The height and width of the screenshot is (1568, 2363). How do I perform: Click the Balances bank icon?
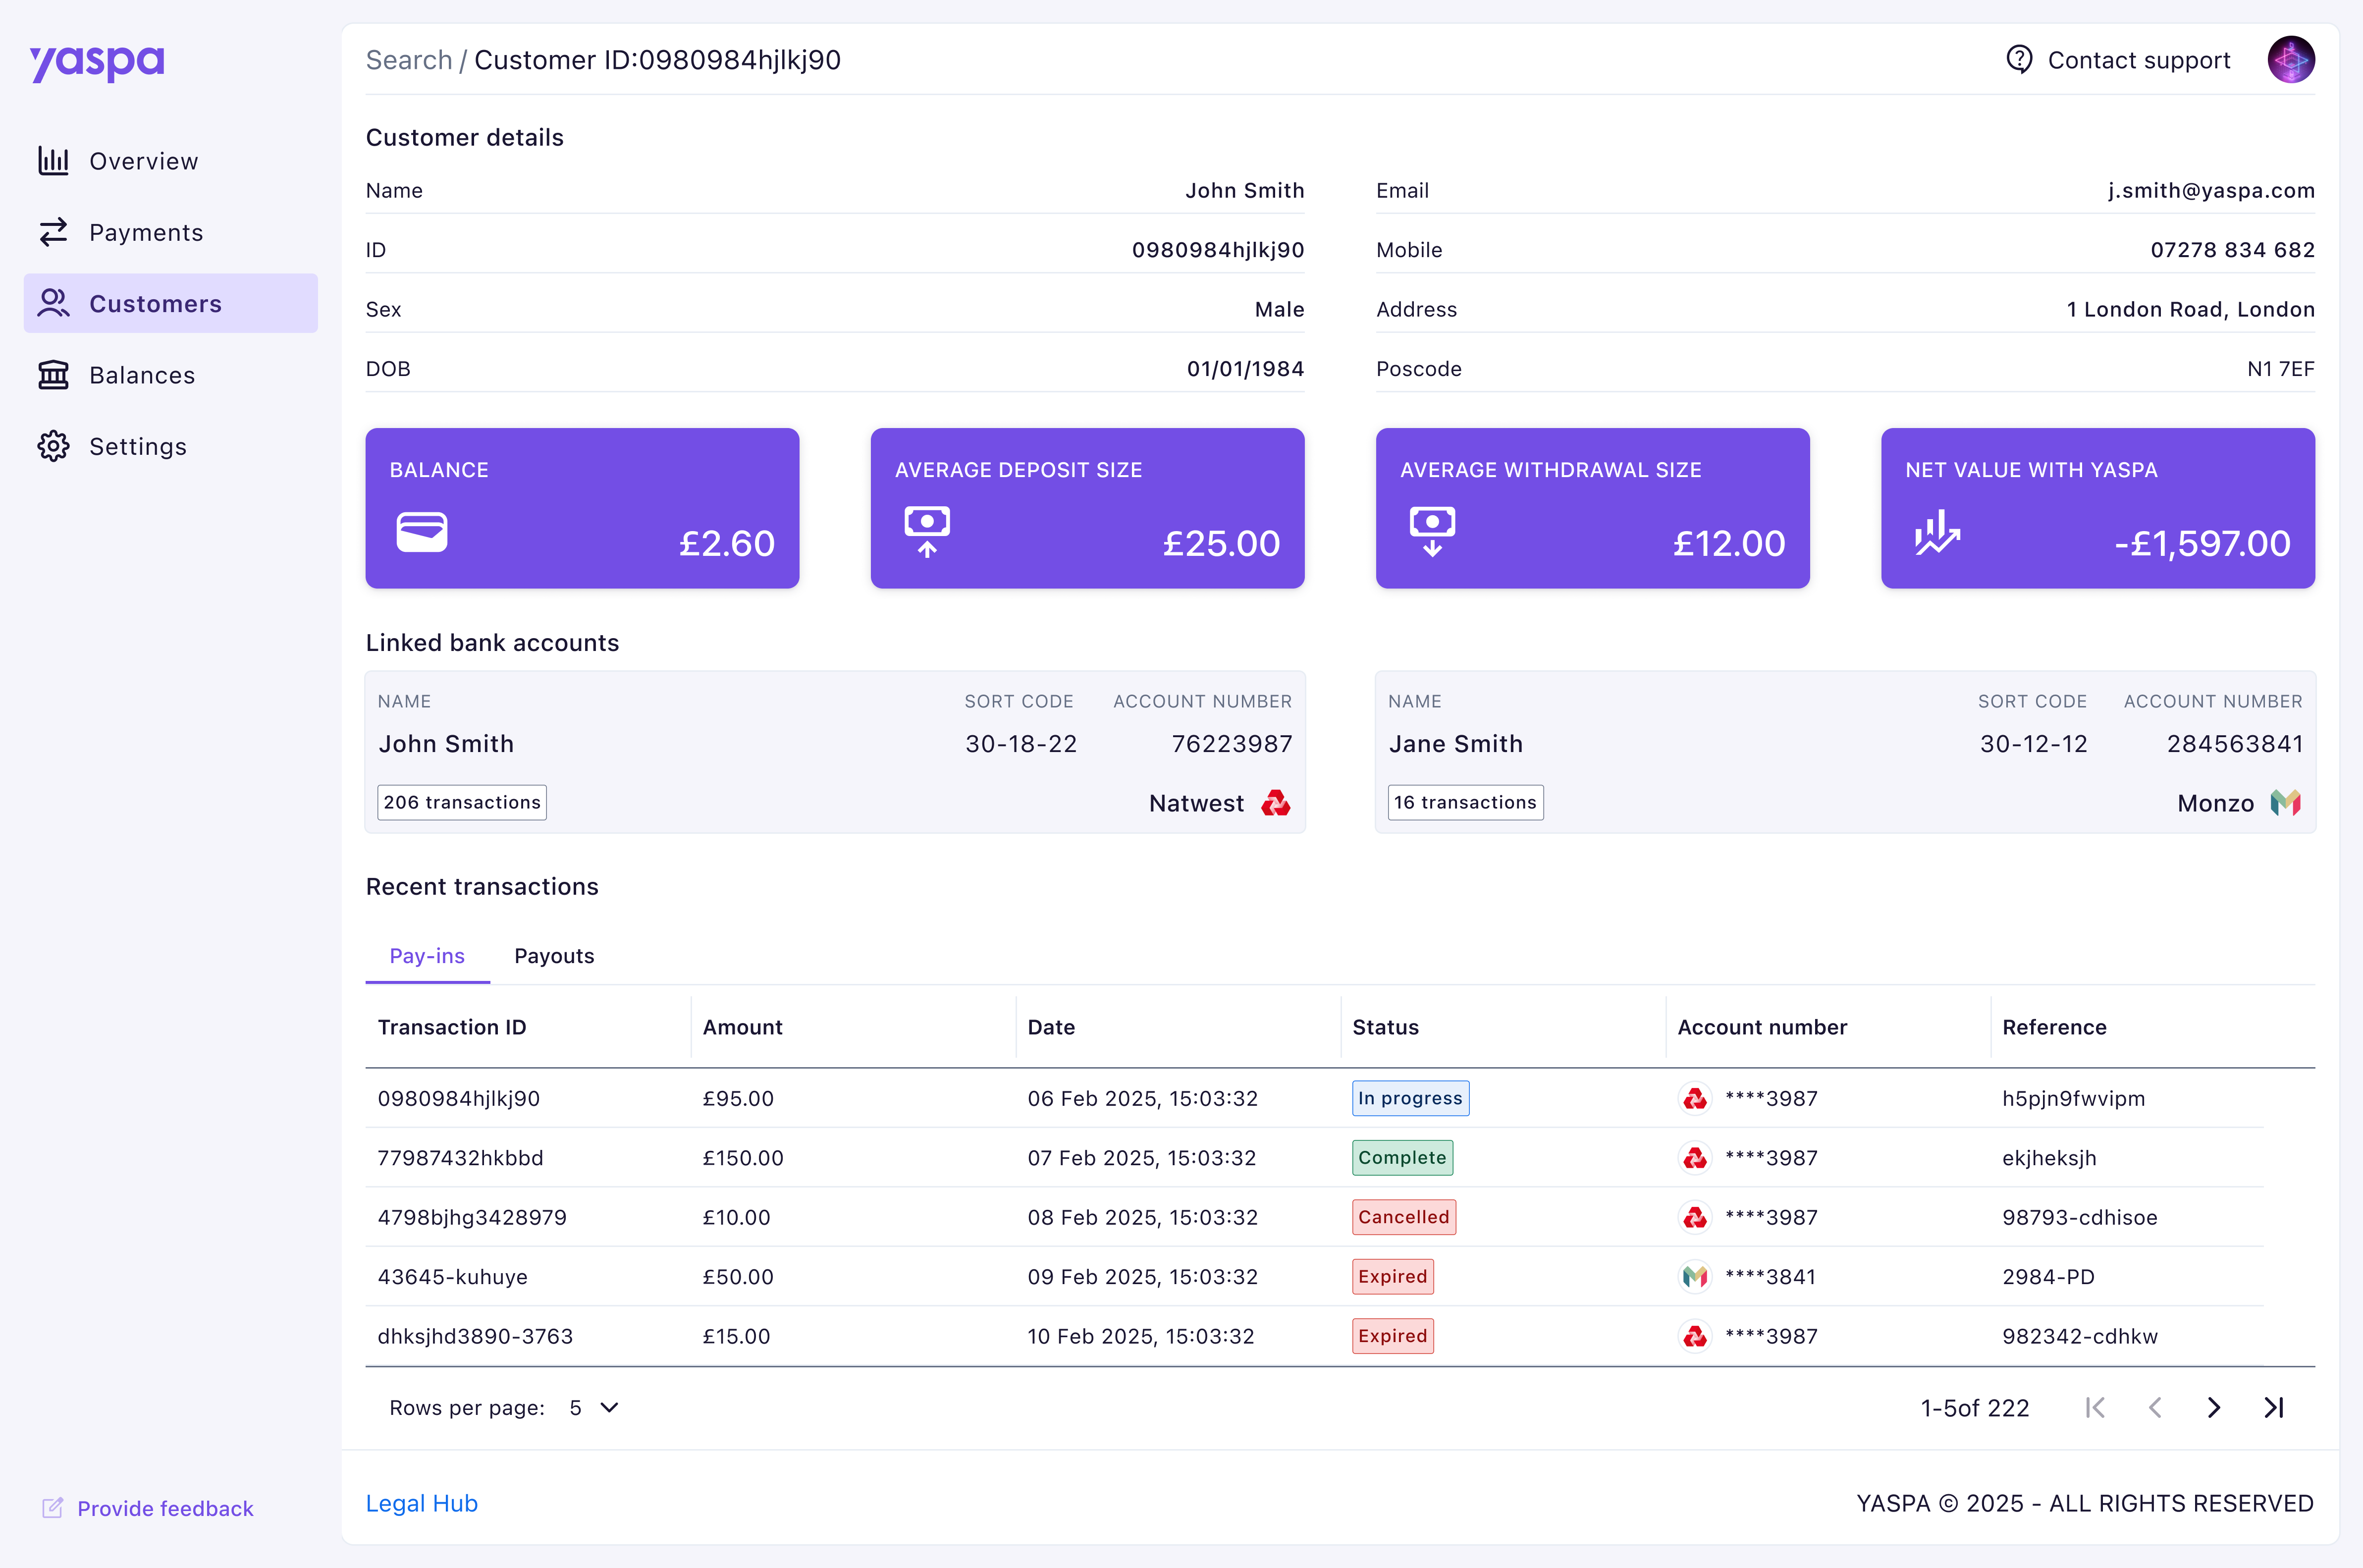(53, 375)
